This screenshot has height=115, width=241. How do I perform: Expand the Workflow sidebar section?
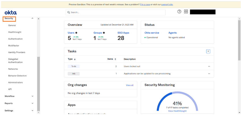32,96
